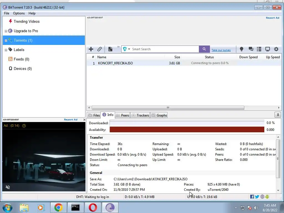284x213 pixels.
Task: Sort by the Size column header
Action: 173,57
